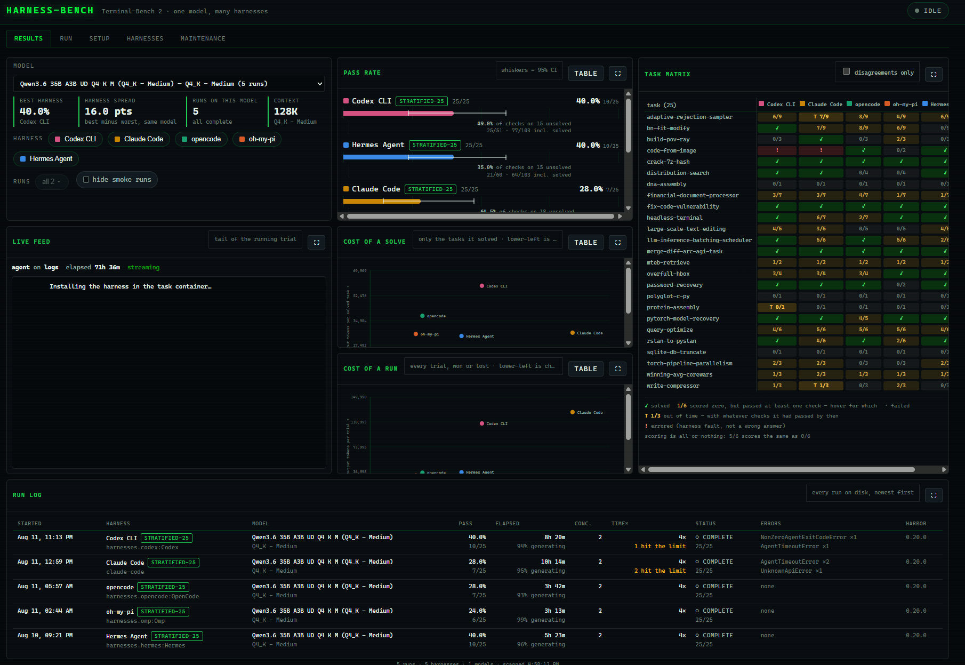The height and width of the screenshot is (665, 965).
Task: Expand the Cost of a Solve panel
Action: pyautogui.click(x=617, y=243)
